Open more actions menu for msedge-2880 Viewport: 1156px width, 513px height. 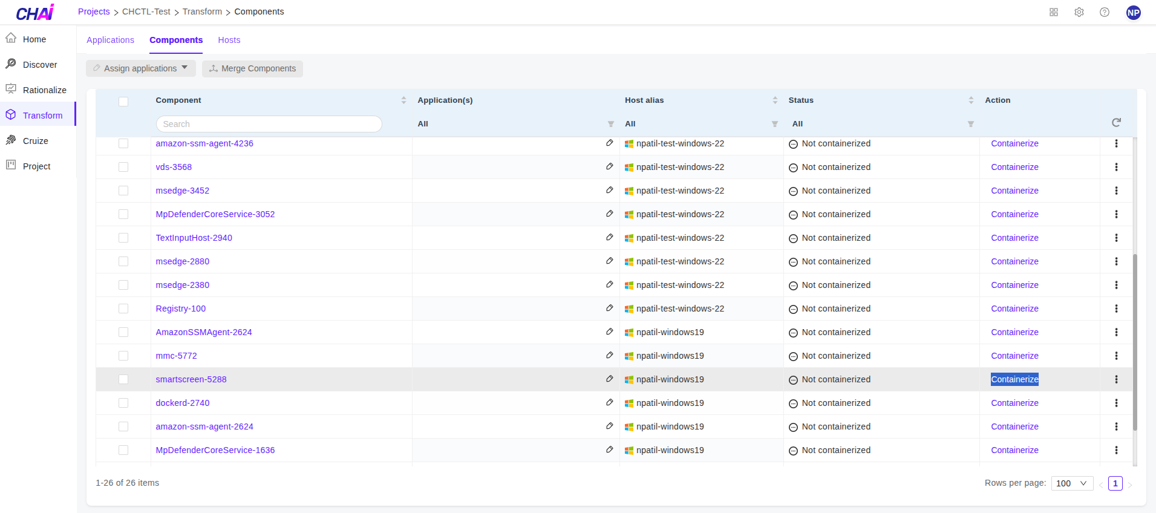coord(1116,261)
